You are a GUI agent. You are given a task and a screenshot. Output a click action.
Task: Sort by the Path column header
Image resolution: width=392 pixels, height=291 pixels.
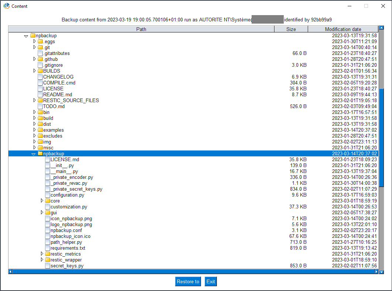tap(141, 29)
